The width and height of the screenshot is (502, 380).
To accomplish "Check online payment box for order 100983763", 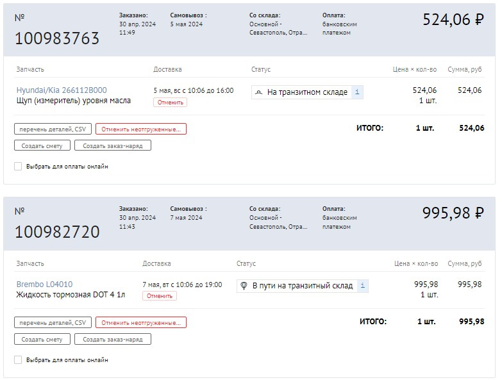I will (x=18, y=167).
